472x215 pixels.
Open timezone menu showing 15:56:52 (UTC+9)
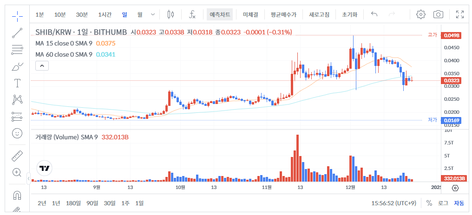pyautogui.click(x=394, y=203)
